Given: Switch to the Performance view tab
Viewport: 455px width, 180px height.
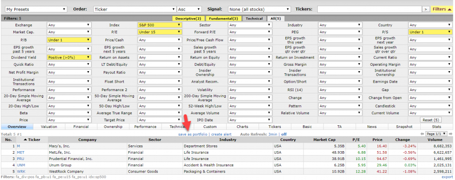Looking at the screenshot, I should [x=146, y=127].
